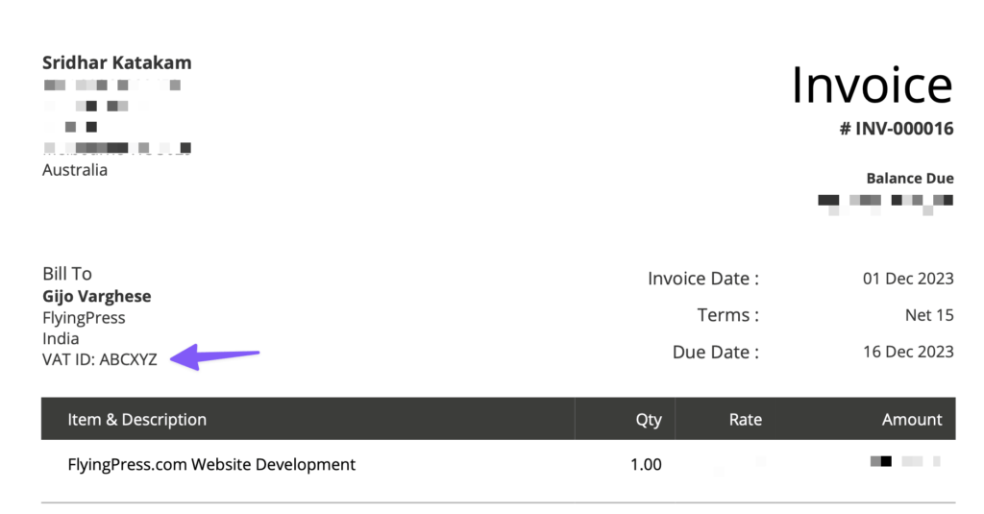Click the Balance Due label
984x514 pixels.
[x=910, y=179]
